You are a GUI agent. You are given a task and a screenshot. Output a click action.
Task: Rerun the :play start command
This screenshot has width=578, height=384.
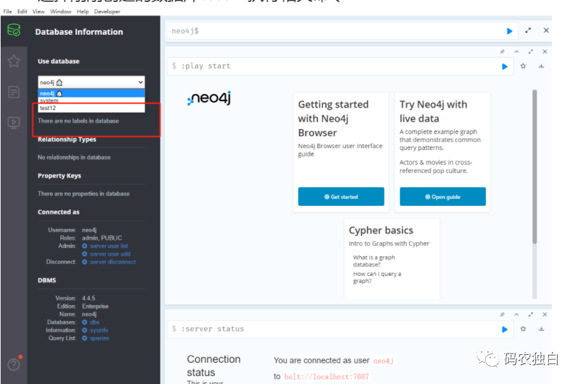pos(505,67)
